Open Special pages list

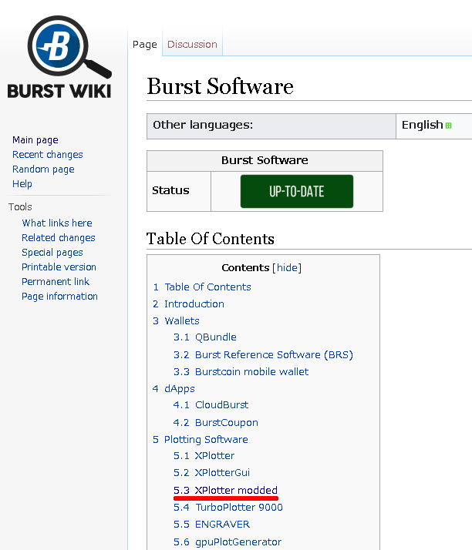point(52,253)
